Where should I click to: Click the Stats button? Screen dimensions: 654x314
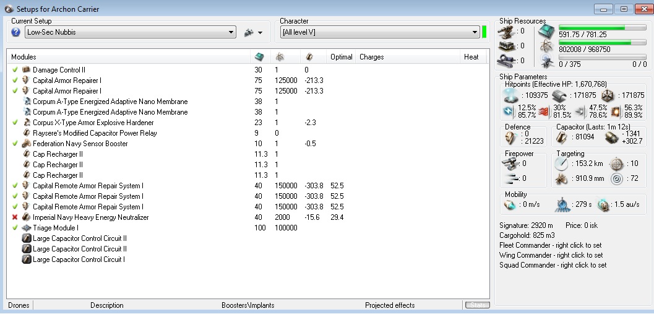[478, 305]
